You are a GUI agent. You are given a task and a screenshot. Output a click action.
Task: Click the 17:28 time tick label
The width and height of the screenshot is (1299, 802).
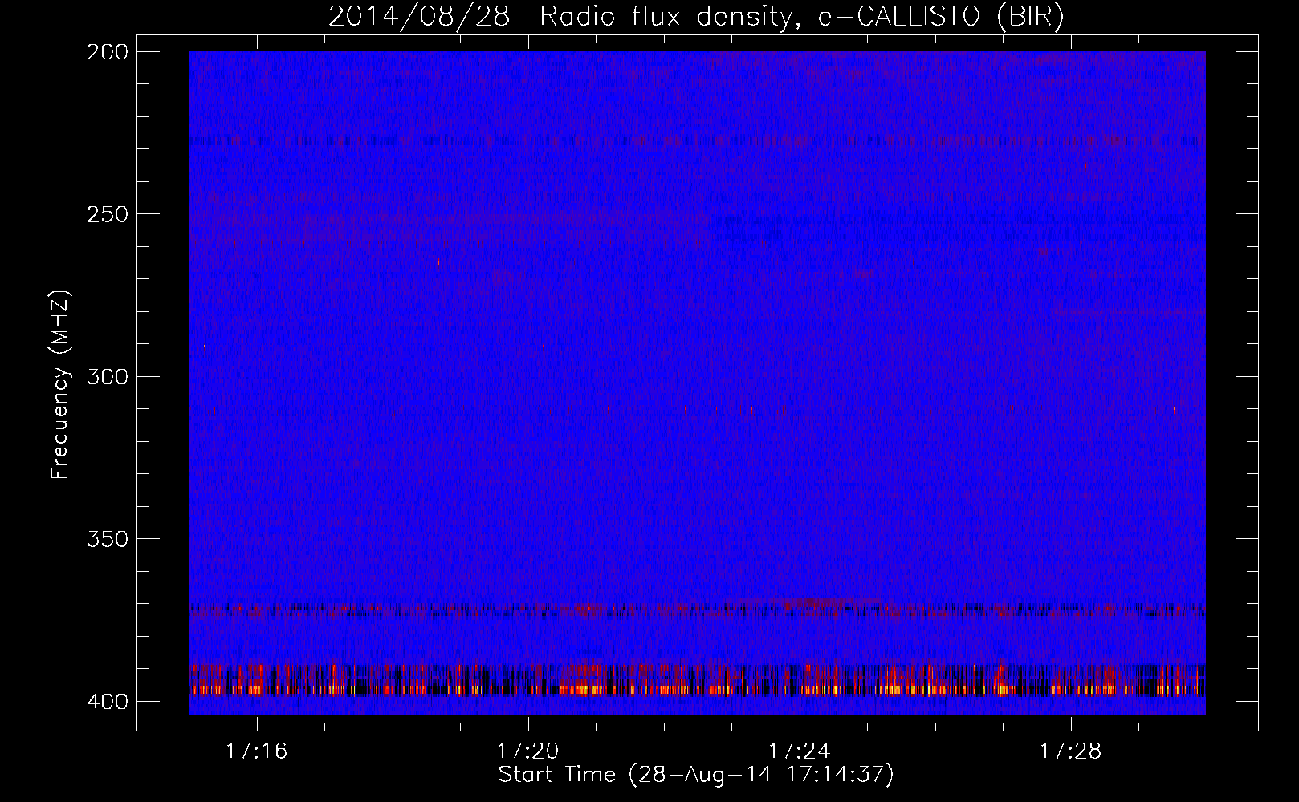pyautogui.click(x=1070, y=751)
